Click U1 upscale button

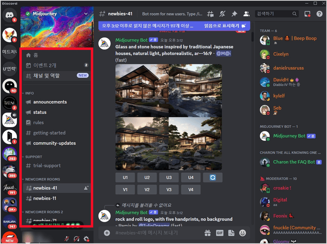125,177
